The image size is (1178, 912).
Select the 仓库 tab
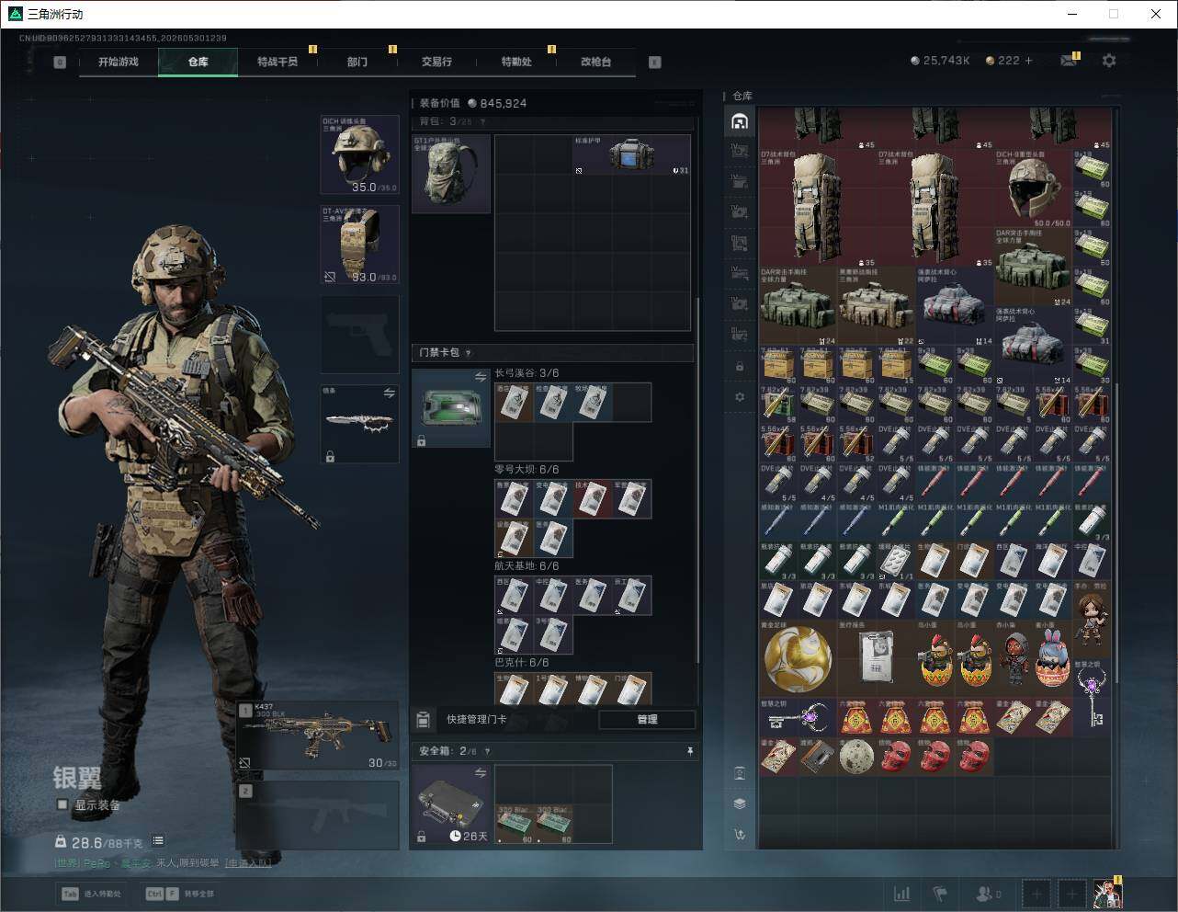point(198,62)
